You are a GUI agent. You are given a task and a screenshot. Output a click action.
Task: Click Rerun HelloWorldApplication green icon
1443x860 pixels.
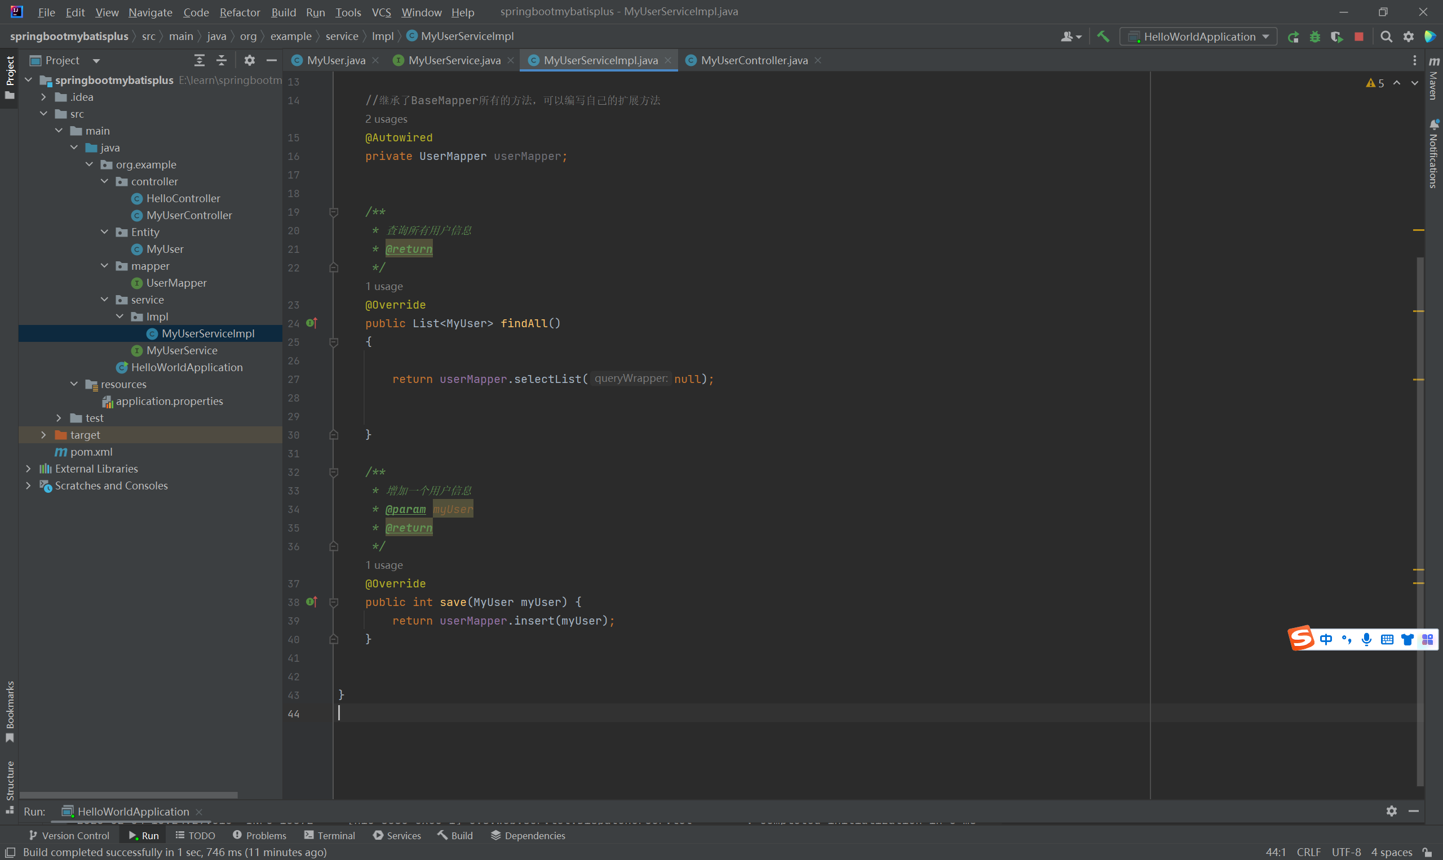(x=1293, y=37)
